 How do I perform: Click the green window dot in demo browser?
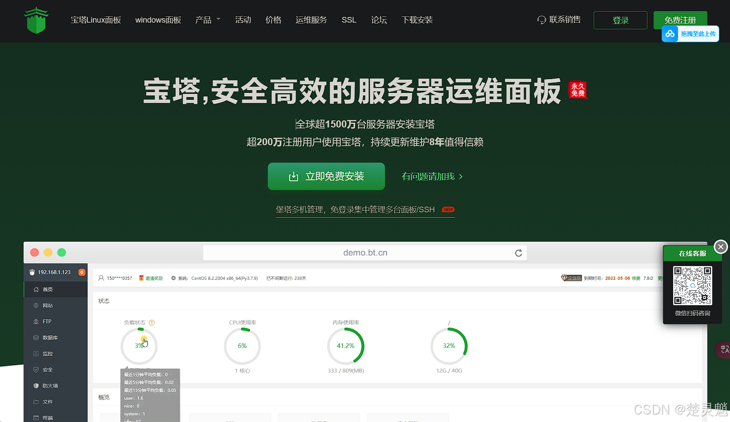point(62,252)
